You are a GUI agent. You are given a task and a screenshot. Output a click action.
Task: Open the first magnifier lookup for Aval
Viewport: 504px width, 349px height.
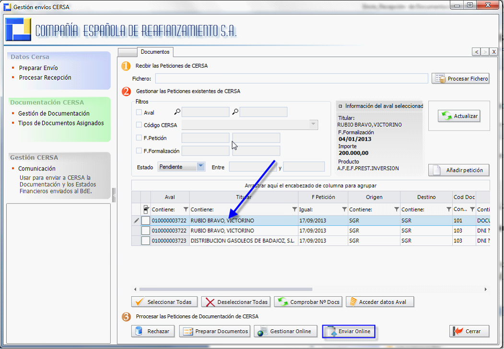point(177,112)
